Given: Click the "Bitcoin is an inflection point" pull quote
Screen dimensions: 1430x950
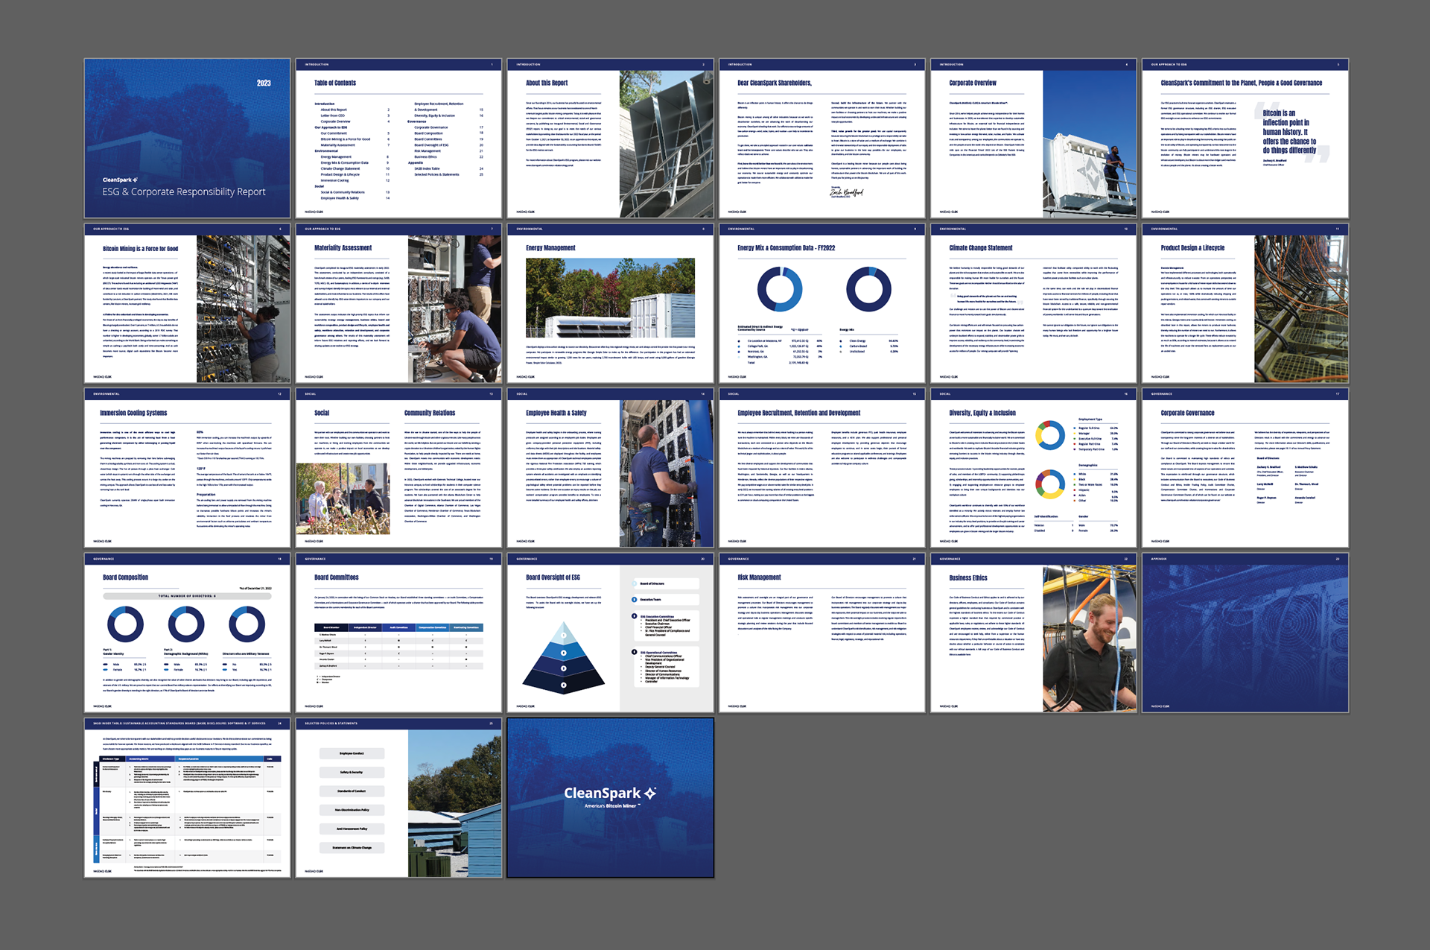Looking at the screenshot, I should [x=1289, y=131].
